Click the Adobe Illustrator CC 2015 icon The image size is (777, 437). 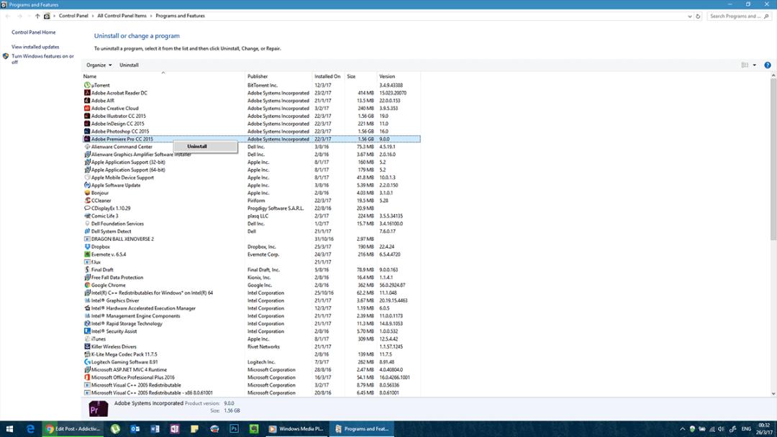pyautogui.click(x=87, y=116)
